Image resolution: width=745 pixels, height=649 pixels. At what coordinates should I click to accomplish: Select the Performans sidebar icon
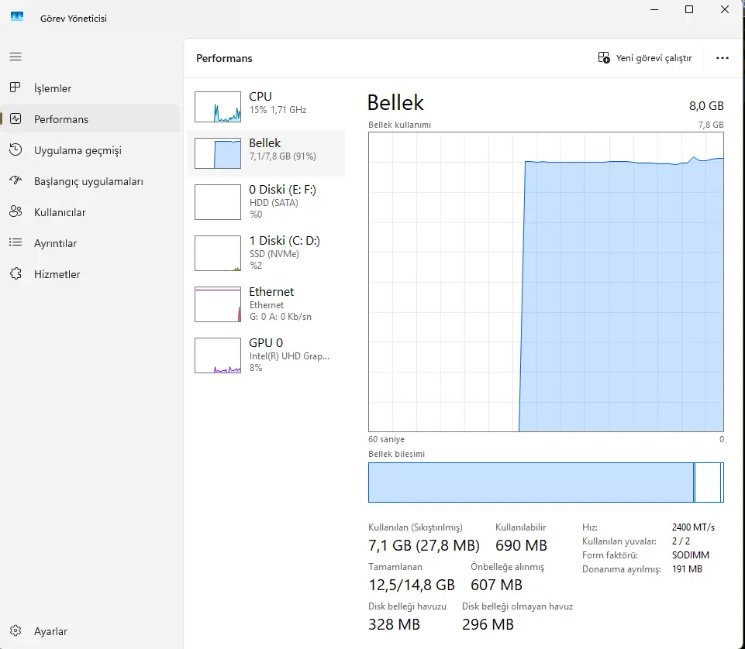pos(16,118)
